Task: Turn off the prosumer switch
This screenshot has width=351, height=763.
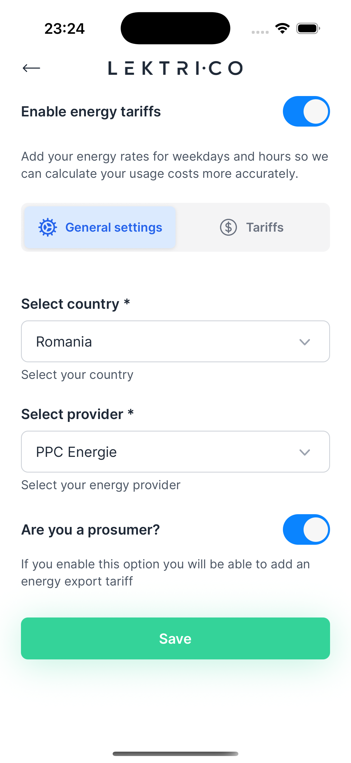Action: [306, 530]
